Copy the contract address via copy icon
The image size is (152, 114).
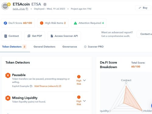[x=27, y=9]
